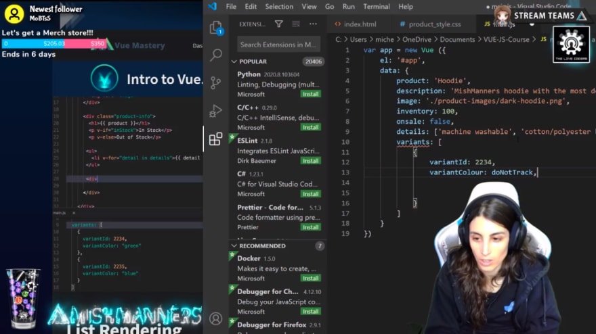Click the variantId: 2234 code line
The width and height of the screenshot is (596, 334).
pos(462,162)
